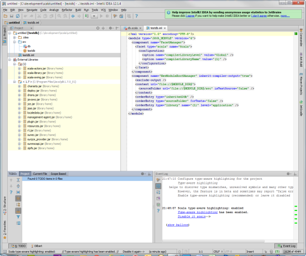Select the db file in src folder
This screenshot has height=256, width=306.
click(x=27, y=46)
